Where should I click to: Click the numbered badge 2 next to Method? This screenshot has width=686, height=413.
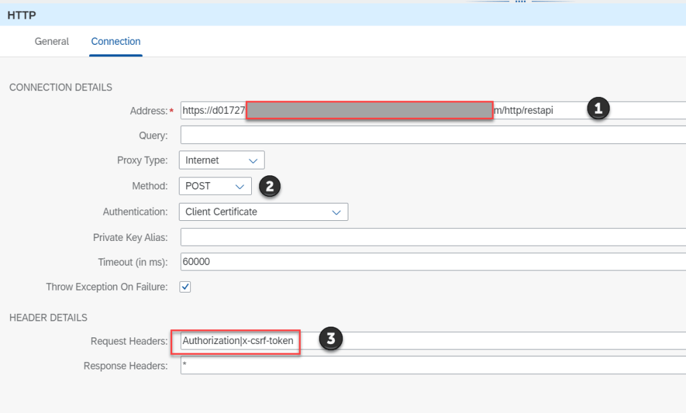tap(269, 186)
